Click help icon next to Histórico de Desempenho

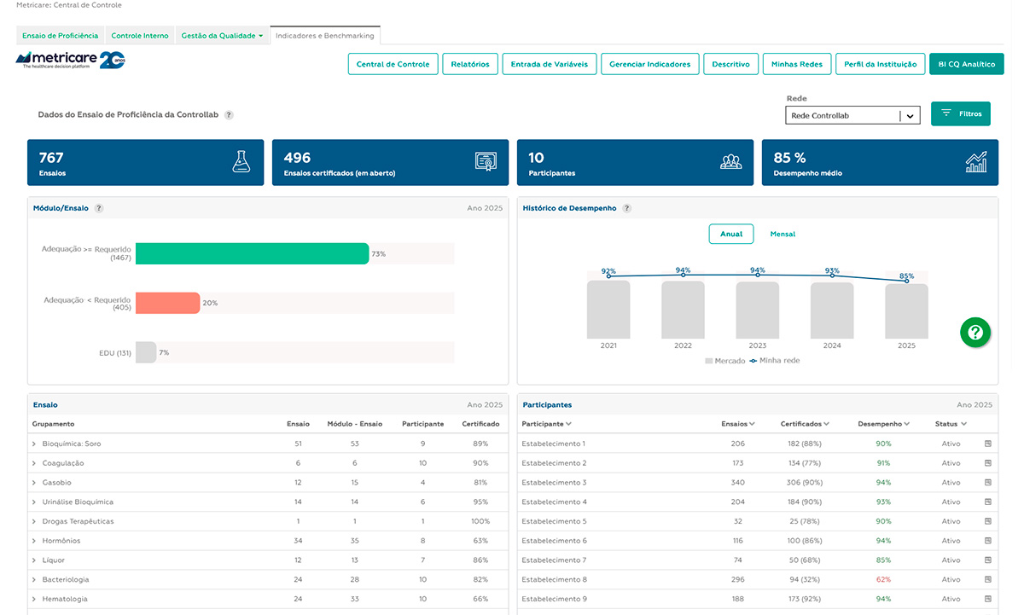(627, 208)
